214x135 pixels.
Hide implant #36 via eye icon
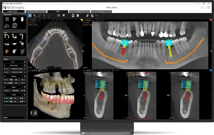pos(5,83)
